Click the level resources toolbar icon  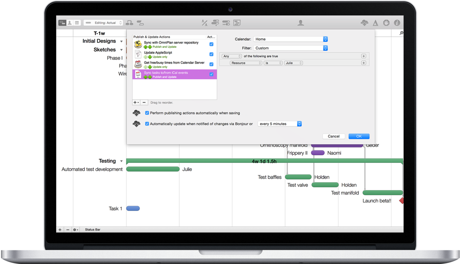[x=205, y=23]
